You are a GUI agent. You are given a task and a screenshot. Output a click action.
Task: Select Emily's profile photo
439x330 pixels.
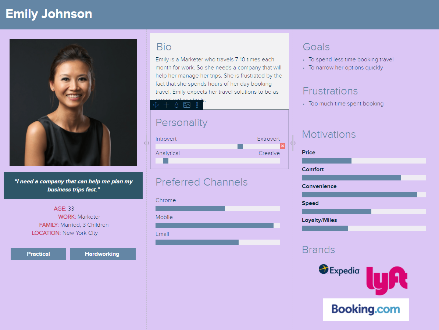(73, 102)
